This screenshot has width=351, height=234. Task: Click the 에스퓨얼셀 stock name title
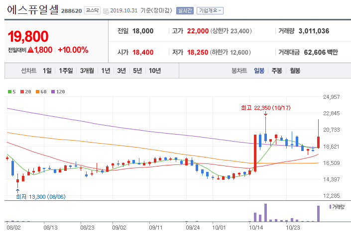pos(33,10)
